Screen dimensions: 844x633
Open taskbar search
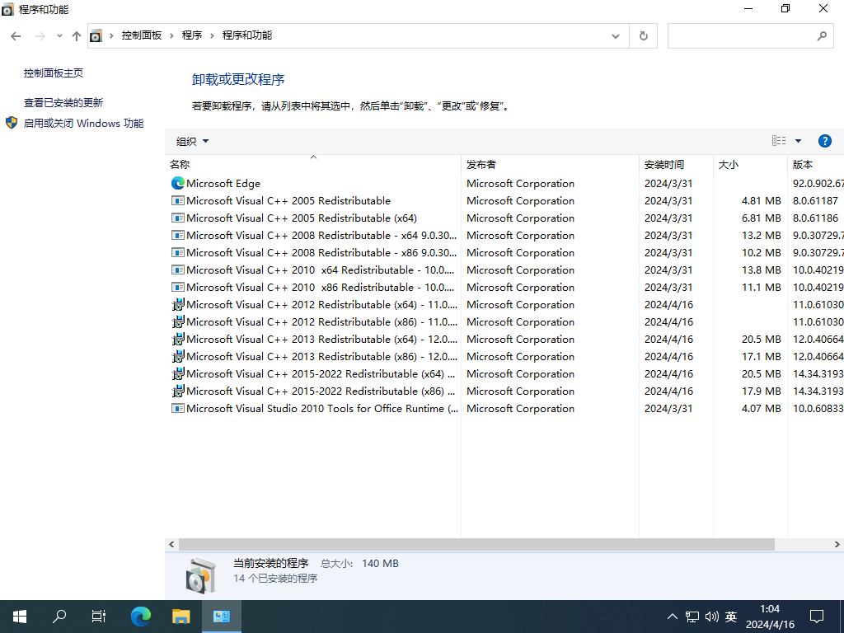click(x=59, y=617)
